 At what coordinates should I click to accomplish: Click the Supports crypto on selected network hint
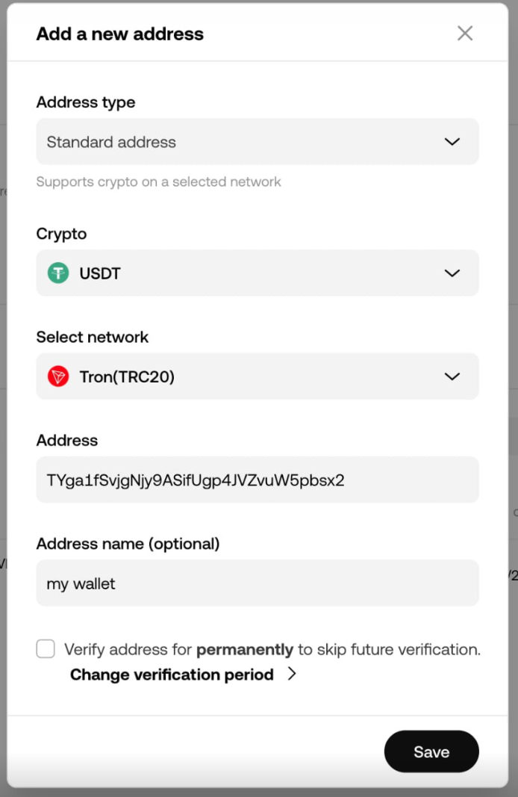pyautogui.click(x=158, y=182)
